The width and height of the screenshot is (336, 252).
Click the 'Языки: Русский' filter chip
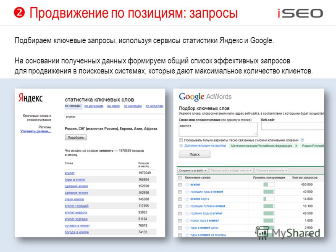pos(312,146)
